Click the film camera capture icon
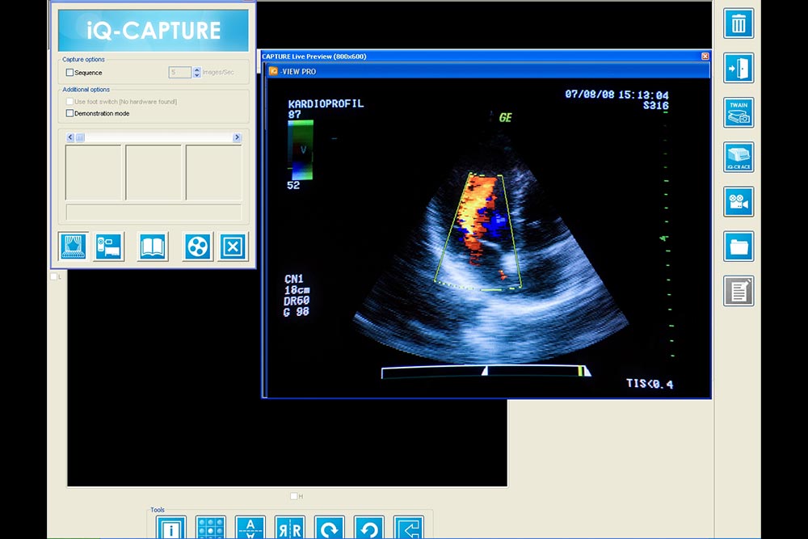808x539 pixels. [739, 201]
